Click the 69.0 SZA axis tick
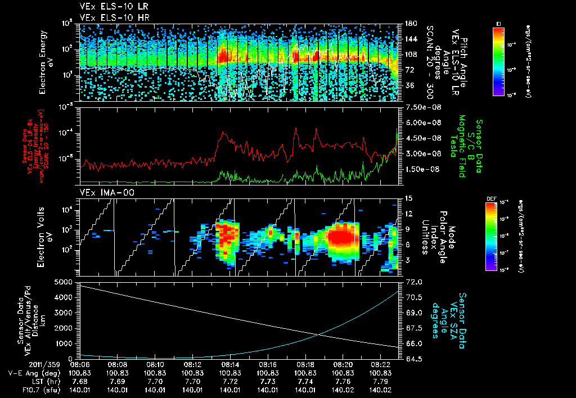 (x=413, y=313)
